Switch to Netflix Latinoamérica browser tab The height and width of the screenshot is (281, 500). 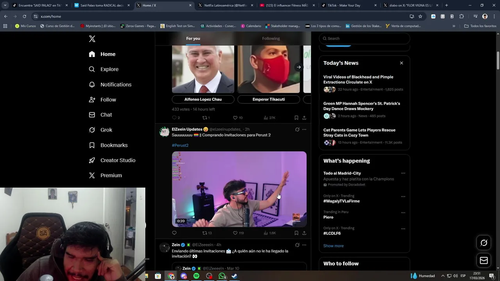(225, 5)
